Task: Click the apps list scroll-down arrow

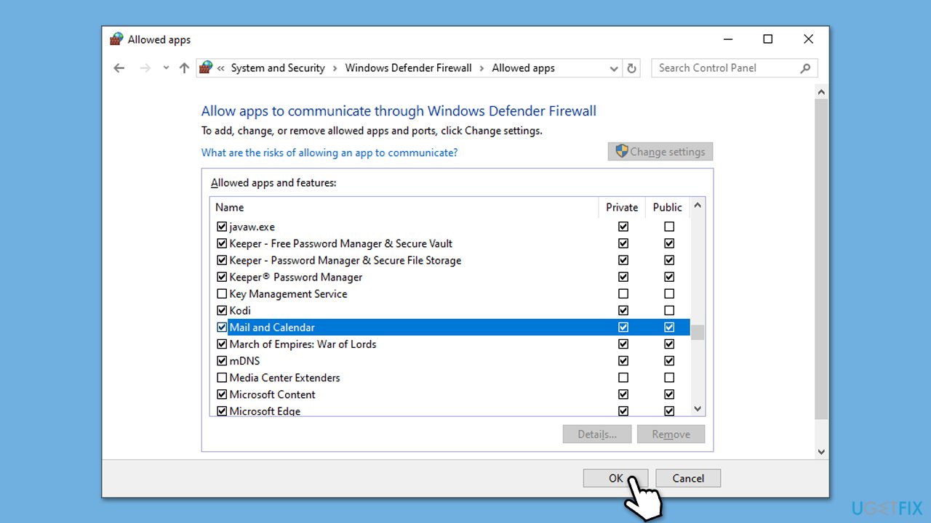Action: [698, 409]
